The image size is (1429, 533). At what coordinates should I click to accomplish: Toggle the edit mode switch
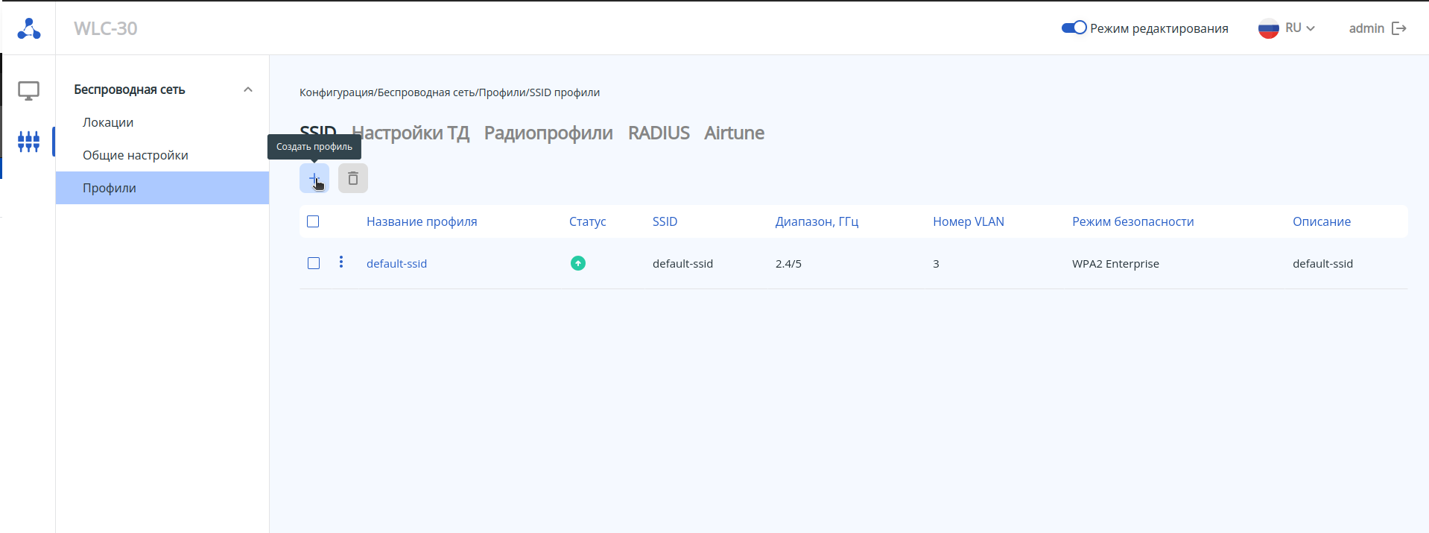point(1074,28)
